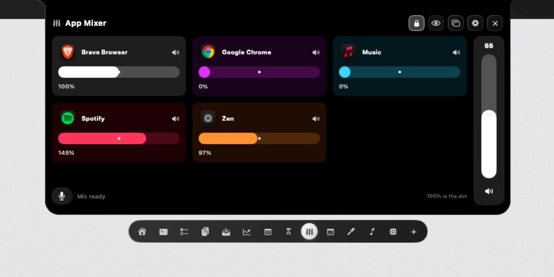Click the 'App Mixer' title text
This screenshot has height=277, width=554.
click(x=86, y=23)
